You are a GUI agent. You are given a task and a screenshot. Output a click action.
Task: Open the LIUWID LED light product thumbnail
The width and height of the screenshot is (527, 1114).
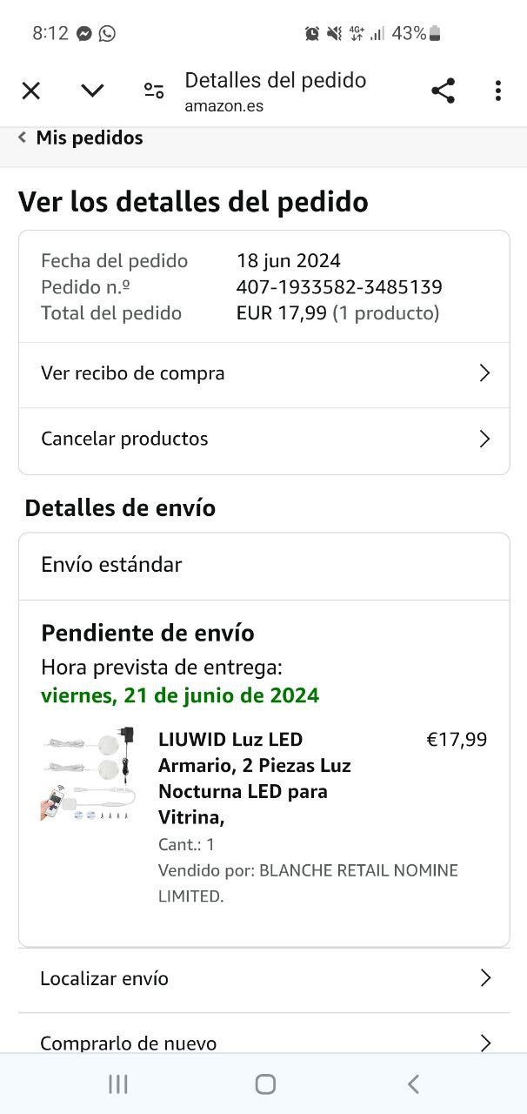click(87, 774)
